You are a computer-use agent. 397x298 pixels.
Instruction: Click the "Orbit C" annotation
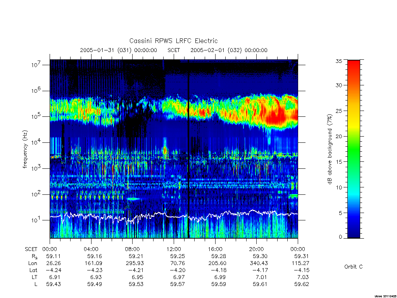click(354, 267)
